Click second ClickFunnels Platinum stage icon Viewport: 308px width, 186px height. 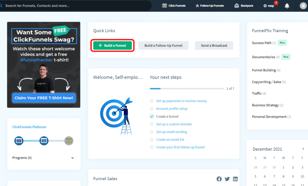(x=44, y=141)
